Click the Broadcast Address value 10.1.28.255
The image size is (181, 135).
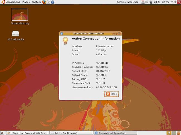click(102, 67)
